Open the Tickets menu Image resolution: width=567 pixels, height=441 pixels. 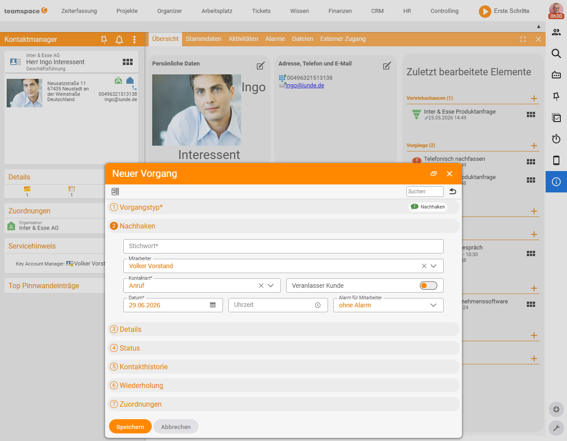click(x=261, y=11)
